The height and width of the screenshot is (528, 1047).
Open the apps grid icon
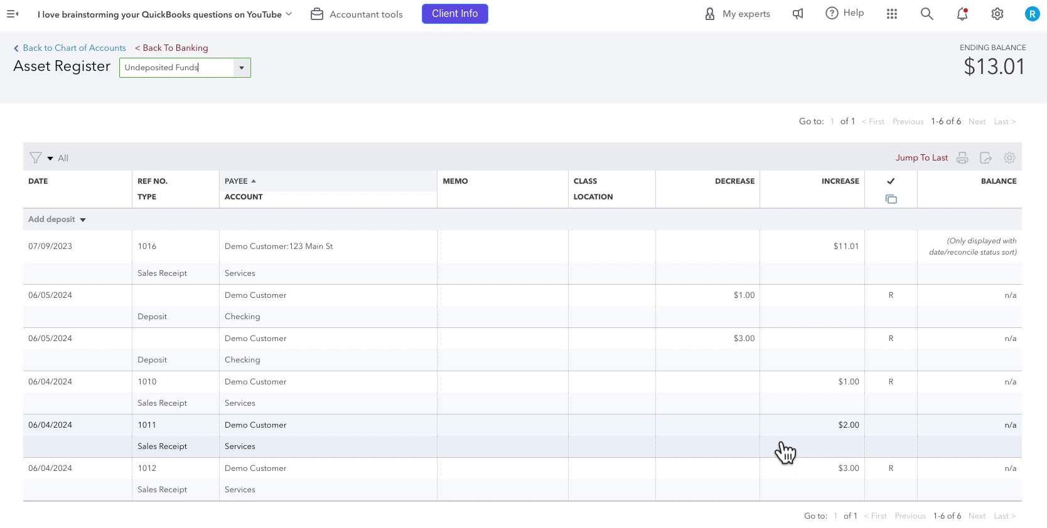click(892, 14)
